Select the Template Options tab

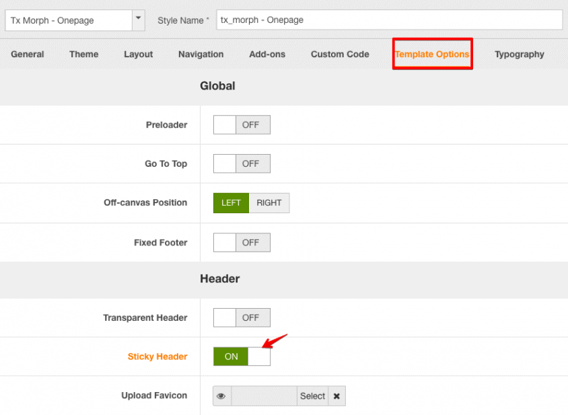point(432,54)
